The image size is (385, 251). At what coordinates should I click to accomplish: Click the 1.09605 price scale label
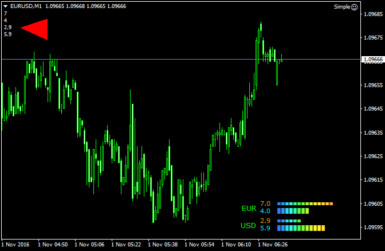[x=373, y=203]
